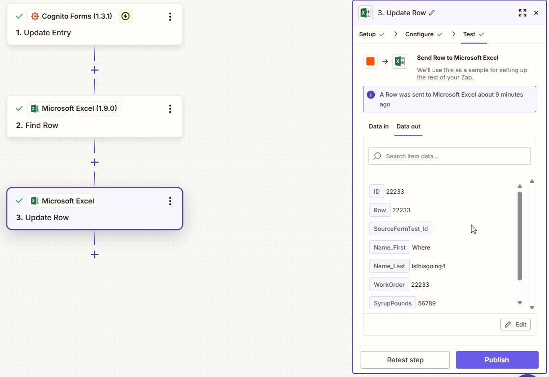Open Find Row step three-dot menu
This screenshot has width=549, height=377.
pyautogui.click(x=170, y=109)
